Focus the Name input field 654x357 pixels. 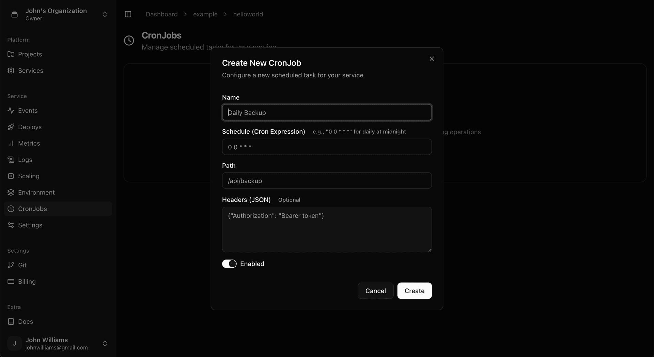click(x=327, y=113)
